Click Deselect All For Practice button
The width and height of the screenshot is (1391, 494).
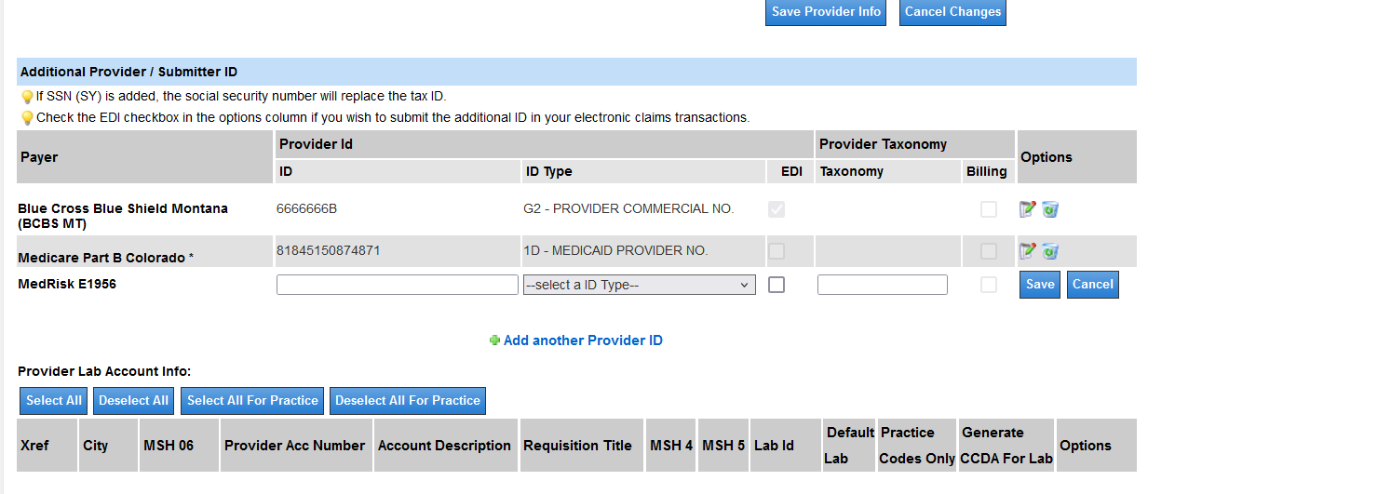point(408,401)
